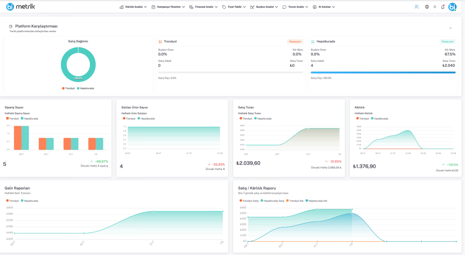Screen dimensions: 465x255
Task: Click the globe language icon
Action: pos(427,7)
